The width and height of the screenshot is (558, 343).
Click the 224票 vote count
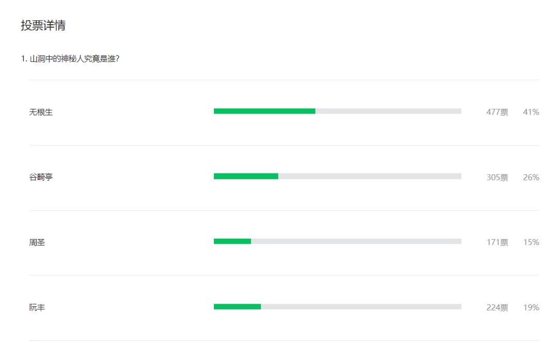(x=497, y=307)
